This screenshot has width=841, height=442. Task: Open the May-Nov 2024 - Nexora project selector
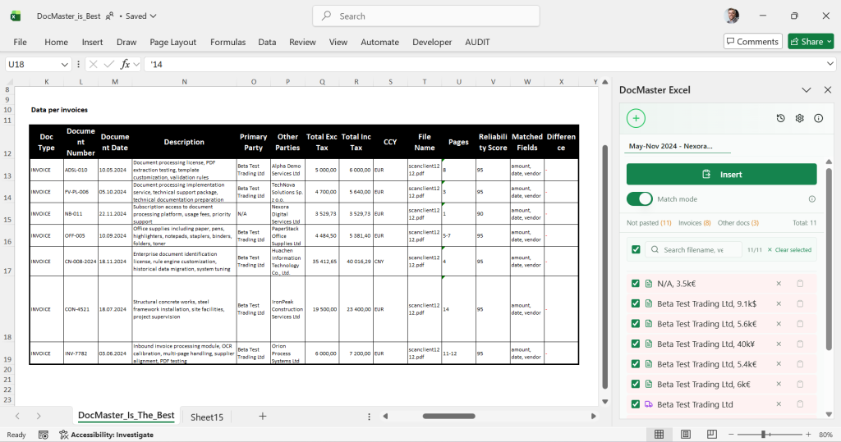[x=678, y=146]
